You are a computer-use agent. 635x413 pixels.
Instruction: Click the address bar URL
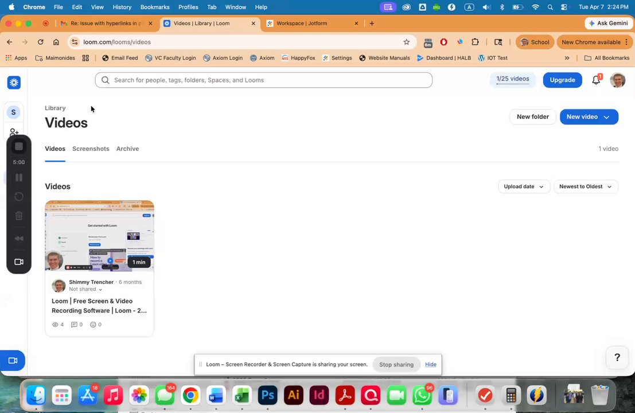pyautogui.click(x=117, y=42)
